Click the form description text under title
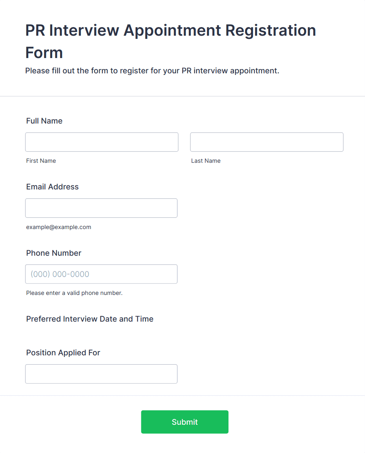This screenshot has height=453, width=365. 152,71
